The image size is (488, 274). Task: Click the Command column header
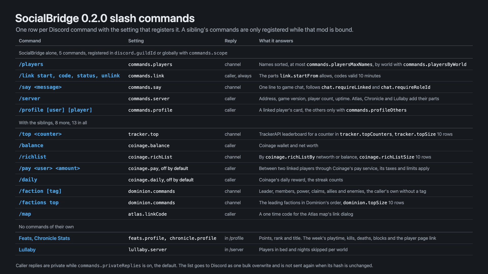(30, 41)
